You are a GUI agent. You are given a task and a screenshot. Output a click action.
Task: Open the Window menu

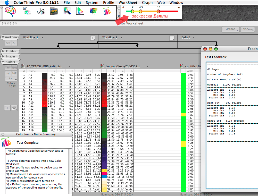(176, 3)
